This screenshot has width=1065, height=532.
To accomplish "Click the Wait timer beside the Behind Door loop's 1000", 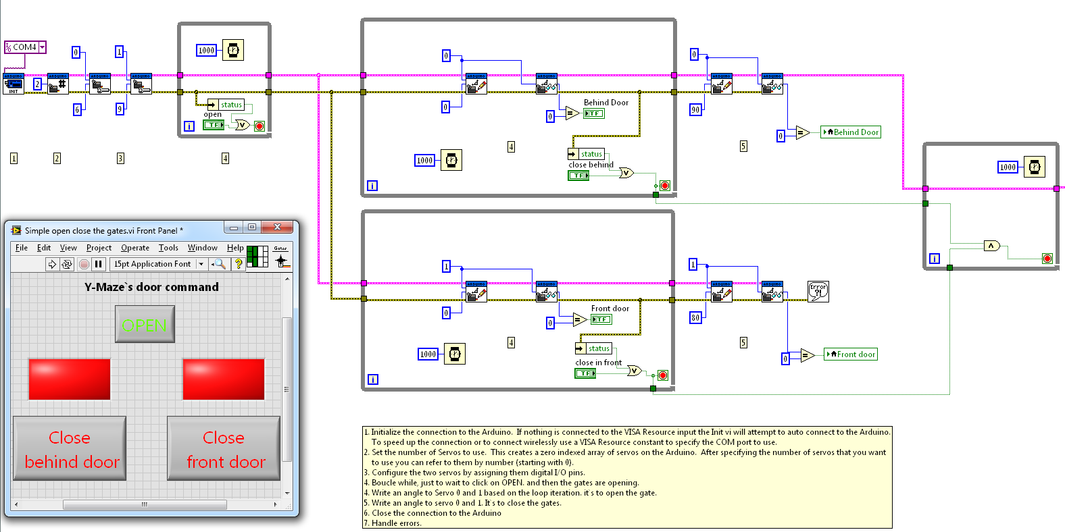I will [451, 160].
